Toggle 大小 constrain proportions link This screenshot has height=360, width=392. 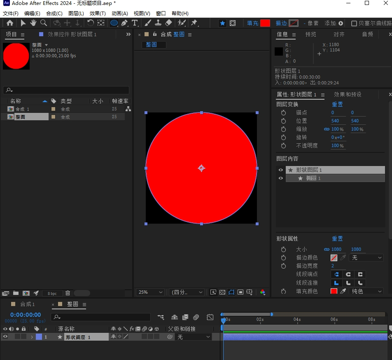(327, 249)
